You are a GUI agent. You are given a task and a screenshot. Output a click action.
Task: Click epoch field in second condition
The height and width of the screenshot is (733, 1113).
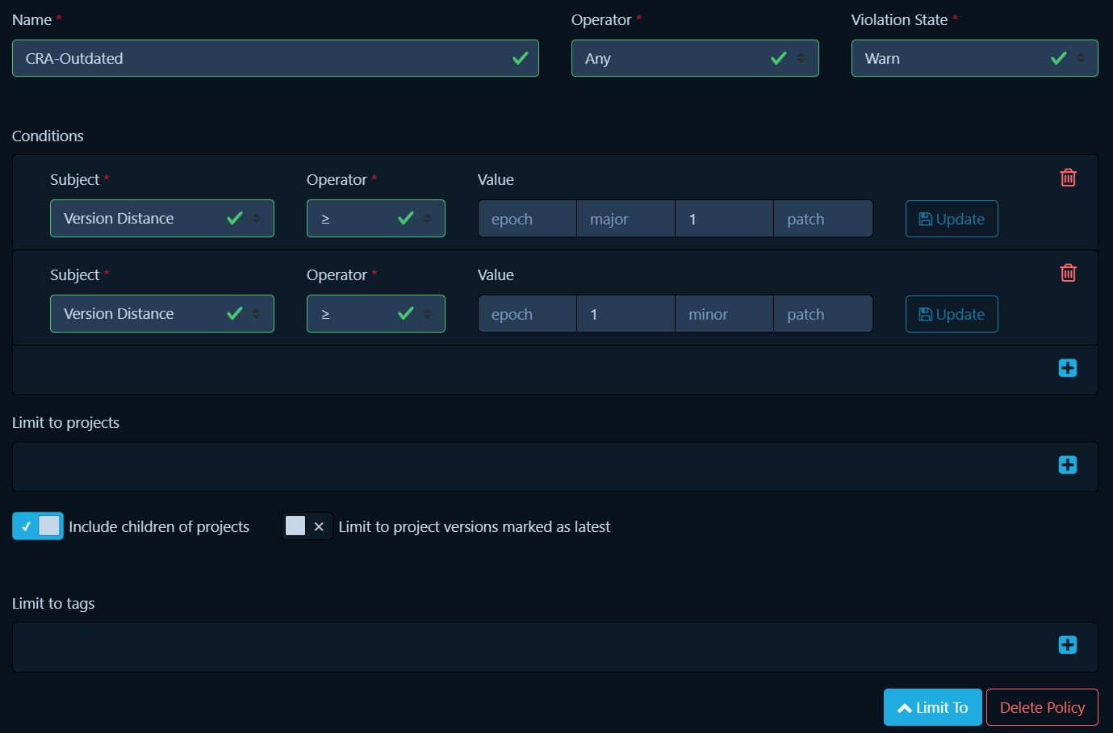[527, 314]
